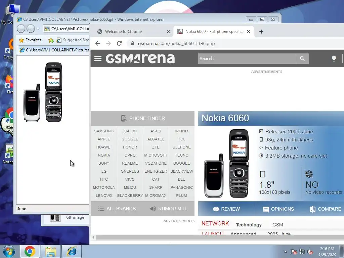Click the GSMArena Search field
The image size is (344, 258).
pyautogui.click(x=247, y=58)
